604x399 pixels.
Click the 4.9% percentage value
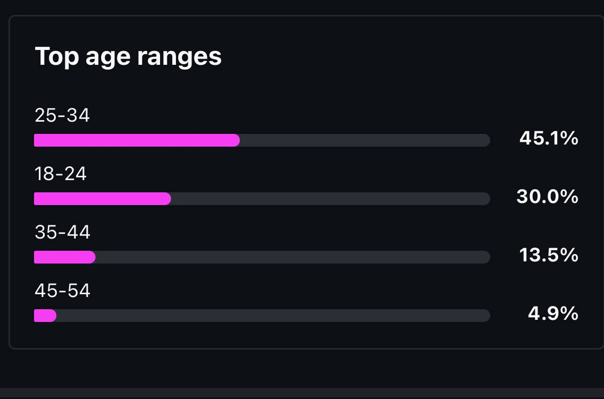coord(553,313)
